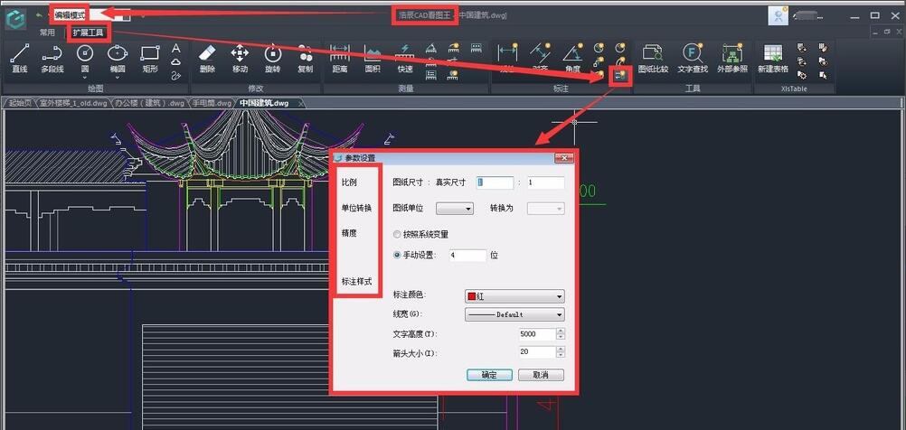The height and width of the screenshot is (430, 906).
Task: Select the 按照系统变量 radio option
Action: (396, 234)
